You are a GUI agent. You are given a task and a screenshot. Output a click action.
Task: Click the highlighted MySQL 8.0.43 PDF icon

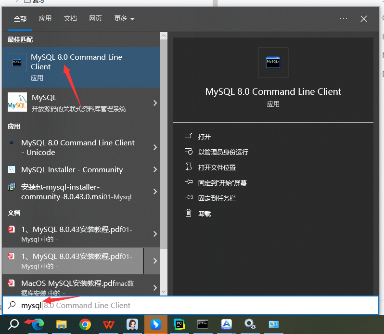pyautogui.click(x=12, y=256)
